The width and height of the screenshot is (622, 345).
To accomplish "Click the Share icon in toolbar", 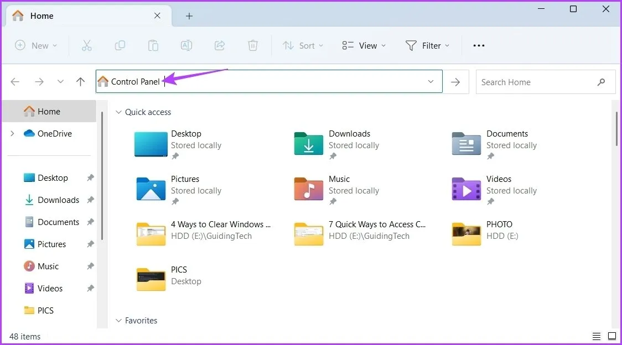I will 220,46.
